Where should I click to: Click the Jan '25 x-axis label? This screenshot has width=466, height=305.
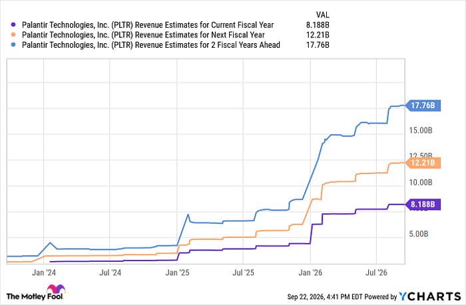pos(177,272)
